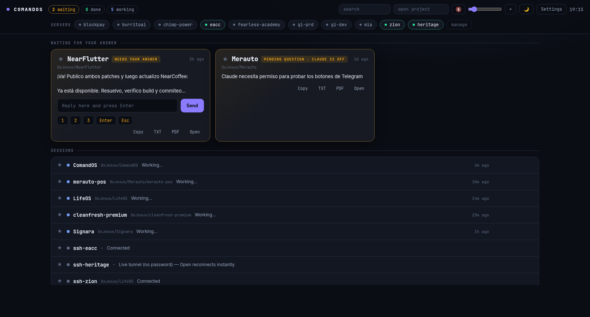Star the LifeOS session row
590x317 pixels.
point(60,198)
